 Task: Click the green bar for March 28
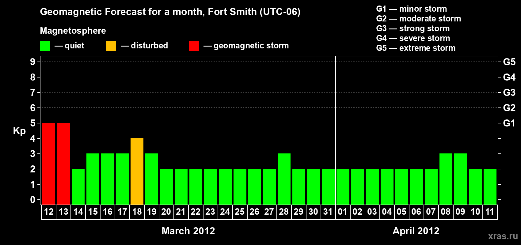tap(284, 179)
